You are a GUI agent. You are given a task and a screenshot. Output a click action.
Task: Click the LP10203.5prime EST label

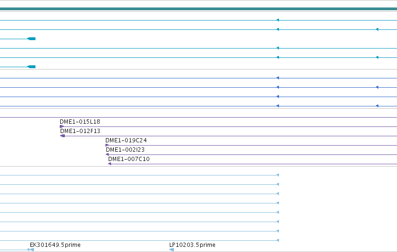192,245
